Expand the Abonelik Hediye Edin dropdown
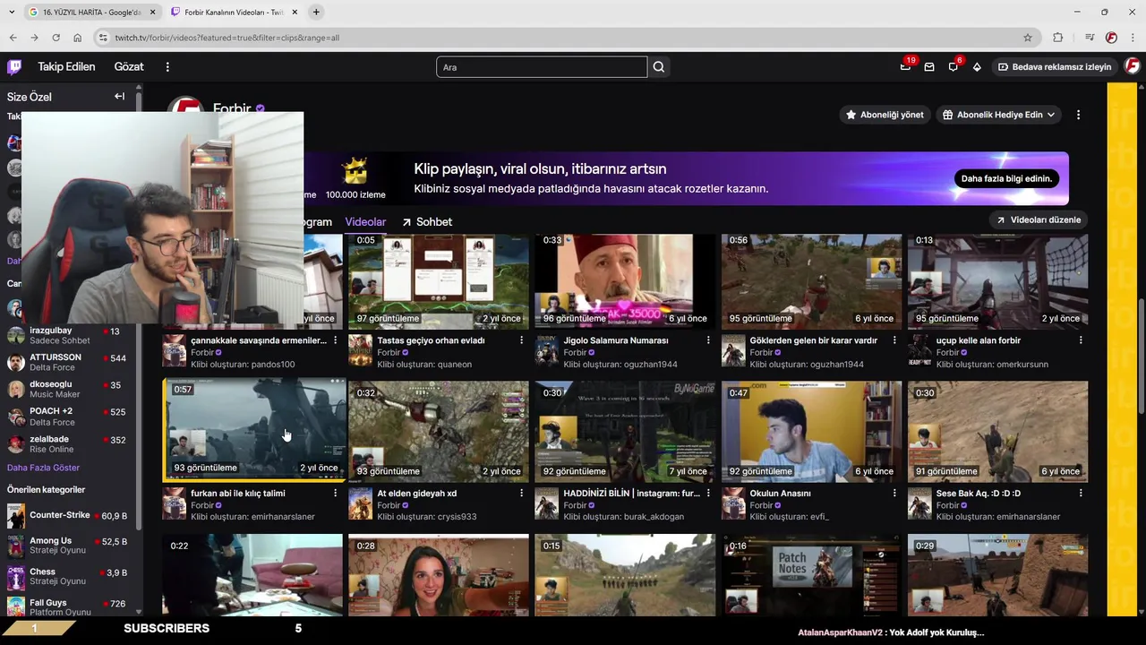Screen dimensions: 1146x645 click(1000, 115)
